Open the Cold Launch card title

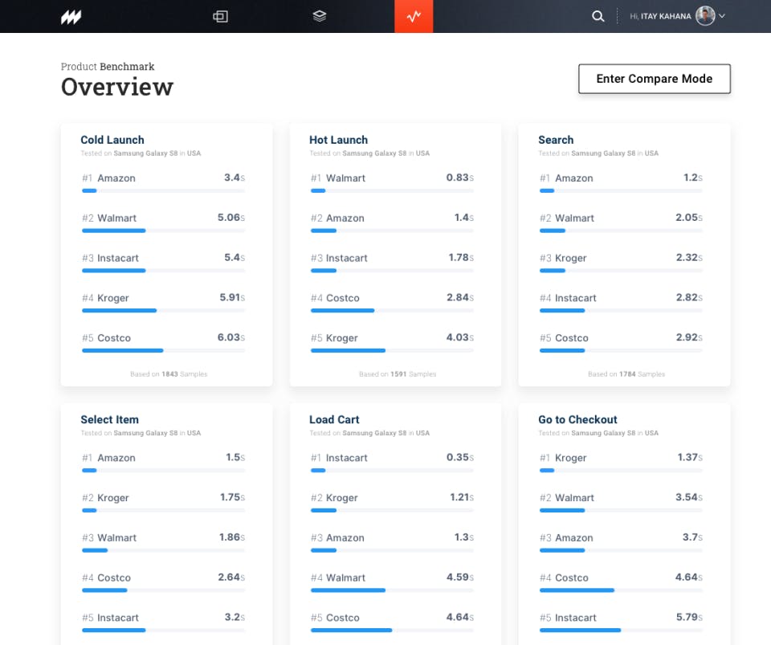coord(112,140)
